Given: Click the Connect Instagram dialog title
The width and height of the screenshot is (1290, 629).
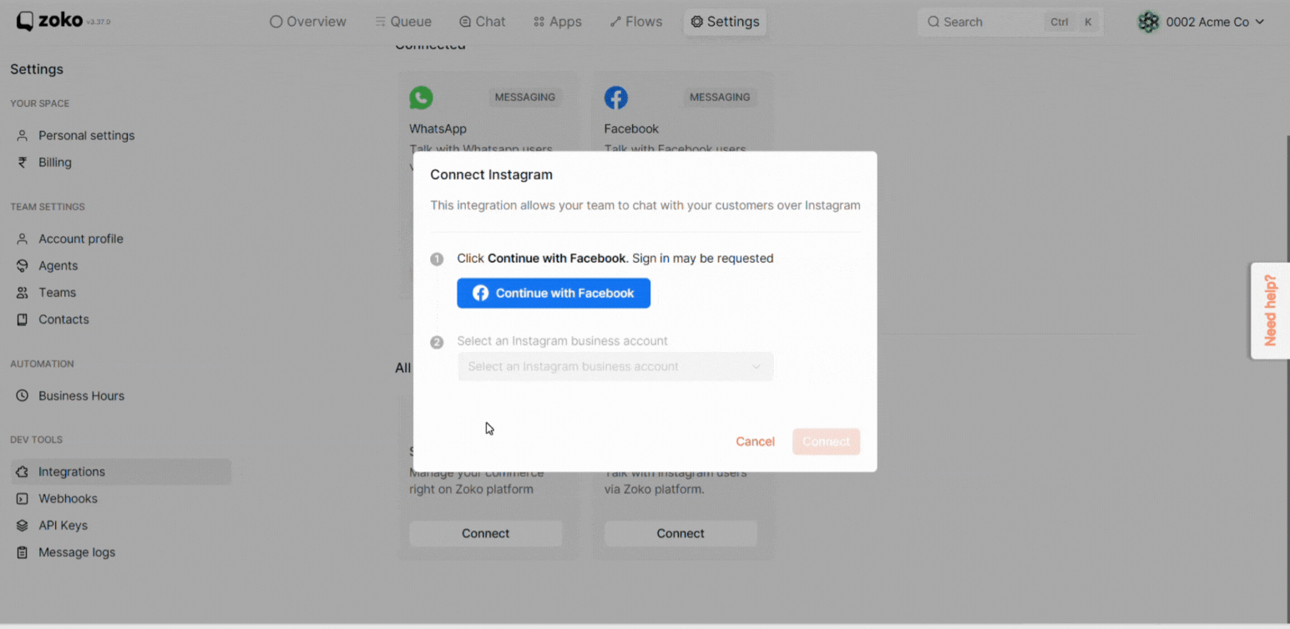Looking at the screenshot, I should 491,174.
